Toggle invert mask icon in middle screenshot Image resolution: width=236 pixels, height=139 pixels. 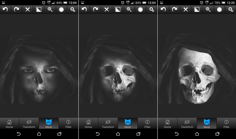tap(118, 9)
